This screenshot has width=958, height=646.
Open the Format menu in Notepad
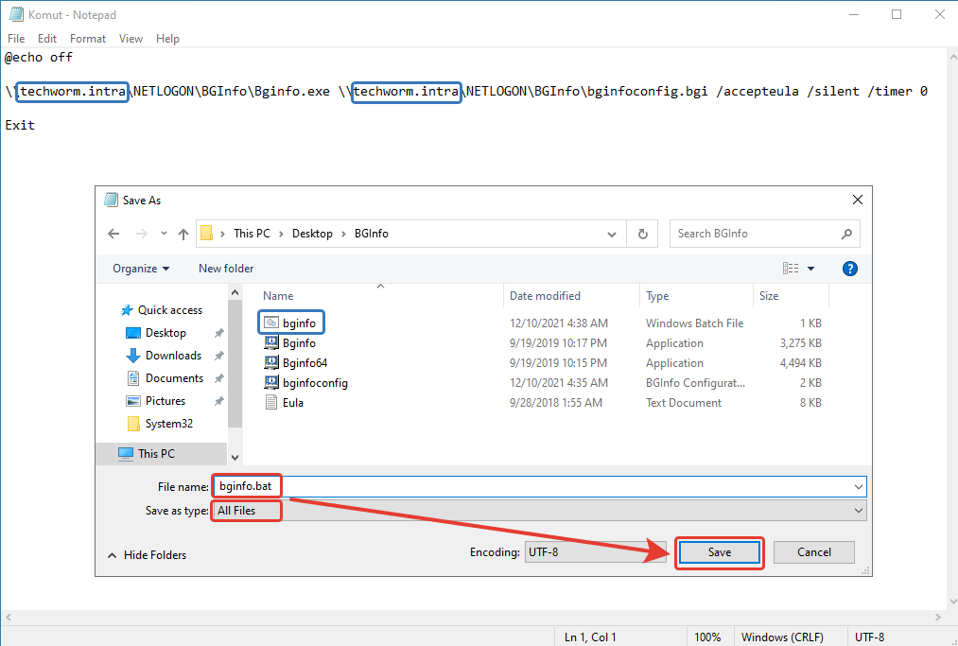88,39
